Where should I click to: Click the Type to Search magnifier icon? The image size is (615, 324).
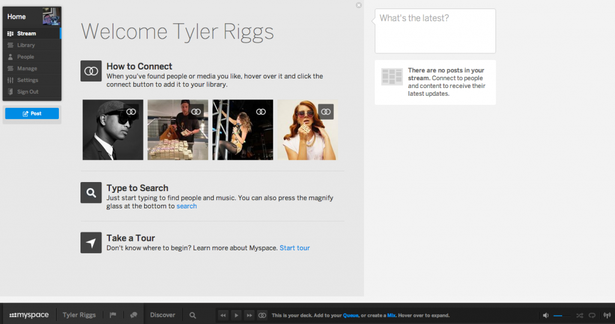click(x=91, y=192)
